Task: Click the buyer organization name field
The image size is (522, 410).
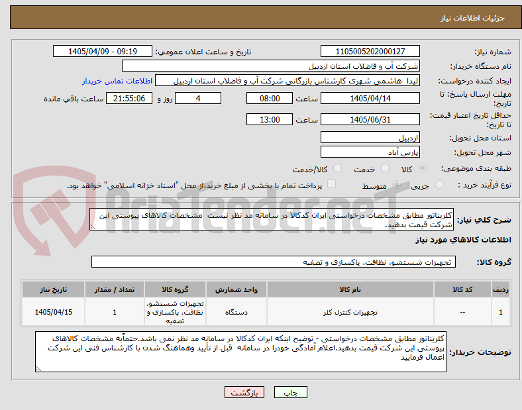Action: (271, 66)
